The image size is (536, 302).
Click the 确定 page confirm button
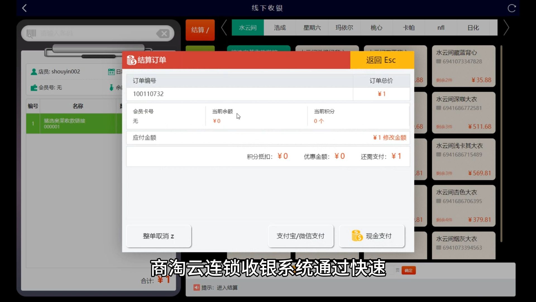click(x=408, y=270)
